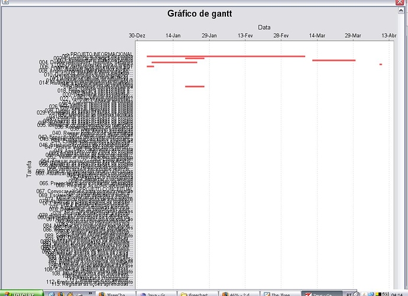Select the tiny red bar near 13-Abr
This screenshot has width=408, height=296.
(381, 65)
